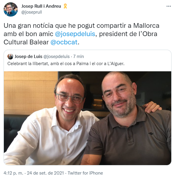The width and height of the screenshot is (176, 179).
Task: Open the three-dot more options menu
Action: [169, 6]
